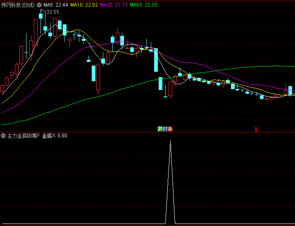
Task: Click the red divider between chart panels
Action: point(147,132)
